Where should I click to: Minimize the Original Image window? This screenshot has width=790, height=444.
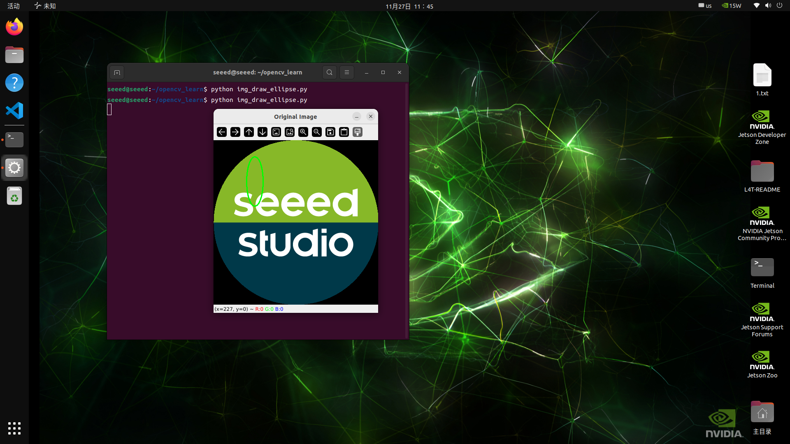(x=357, y=117)
